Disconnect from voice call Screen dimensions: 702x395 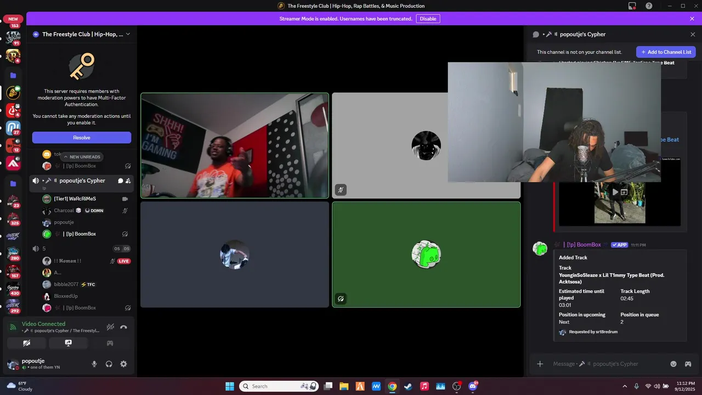pos(123,327)
